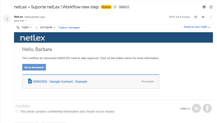Click the netlex.io footer link
The width and height of the screenshot is (217, 123).
[x=185, y=109]
